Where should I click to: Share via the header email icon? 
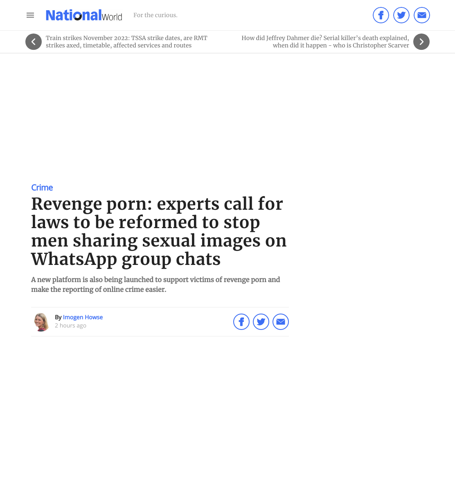[x=422, y=15]
